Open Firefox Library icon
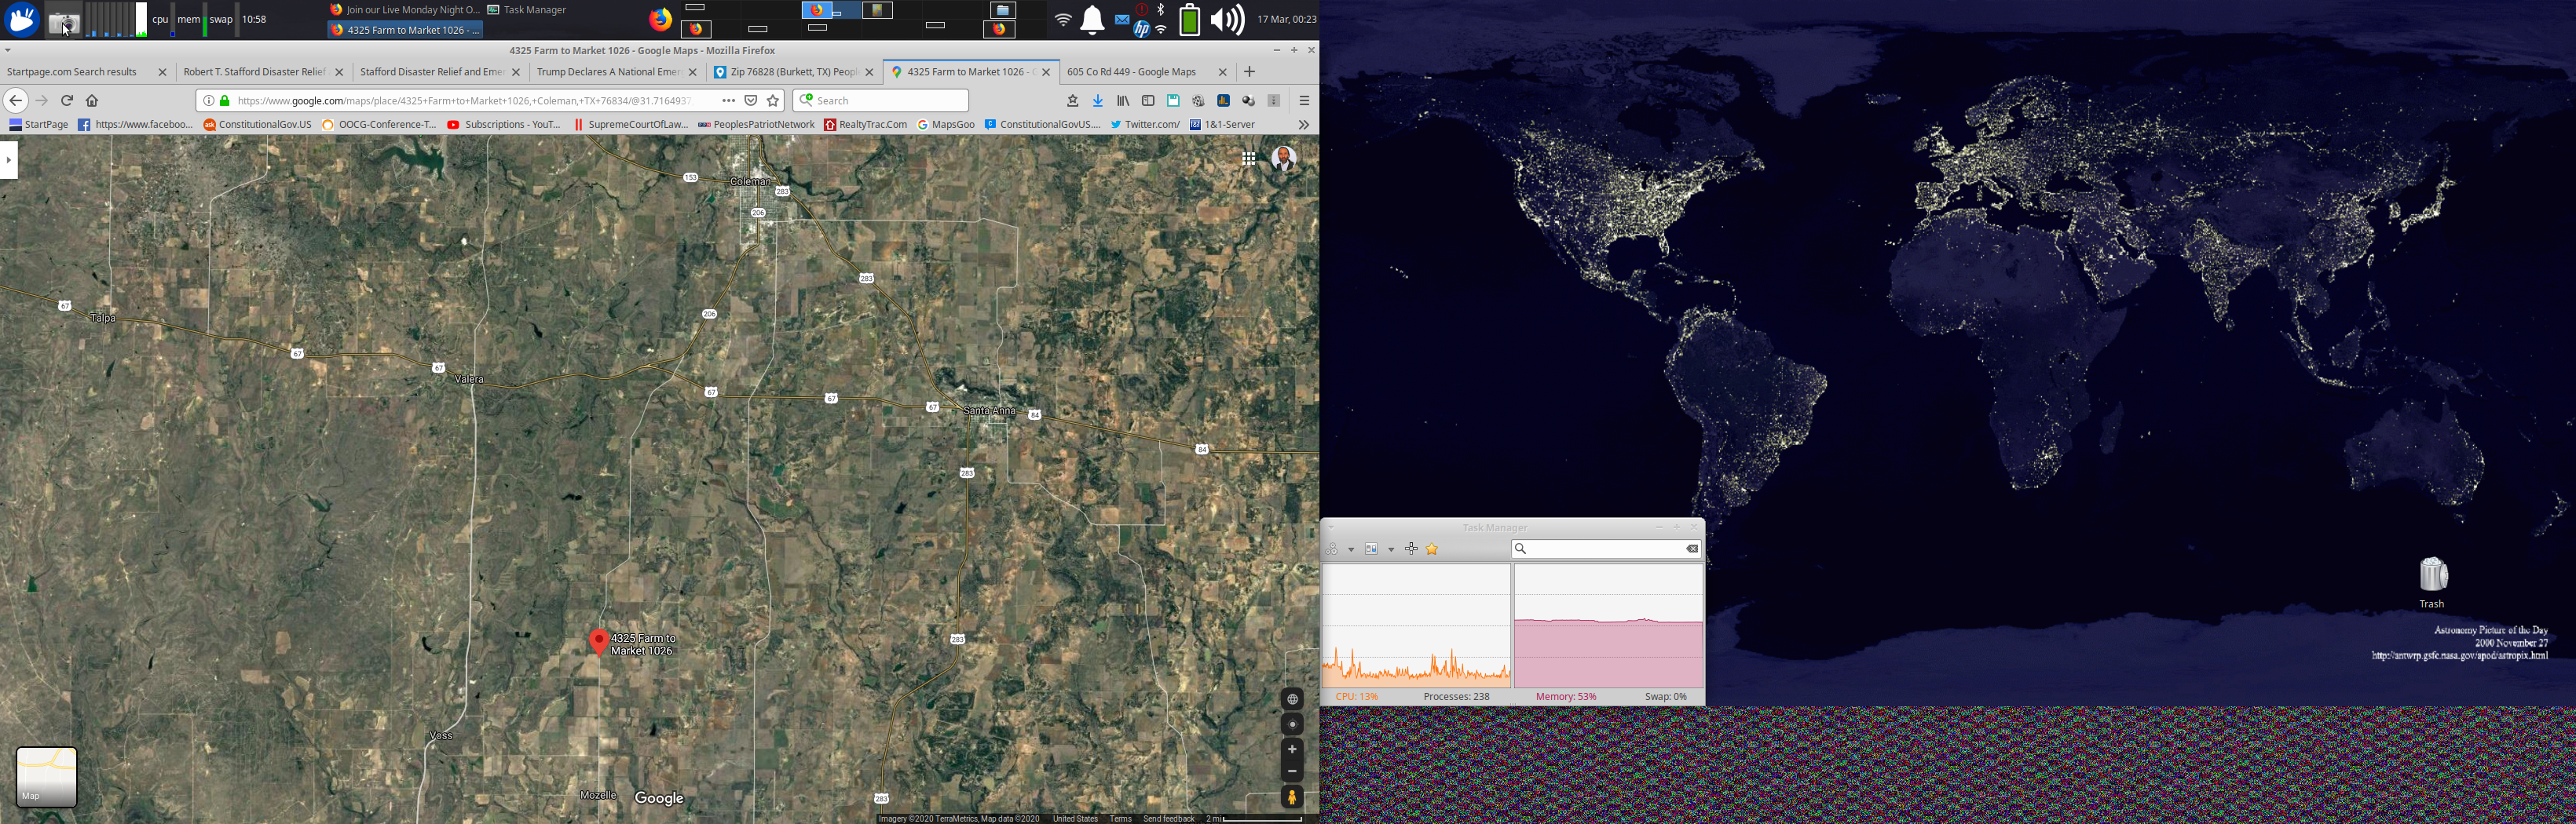This screenshot has height=824, width=2576. 1123,101
